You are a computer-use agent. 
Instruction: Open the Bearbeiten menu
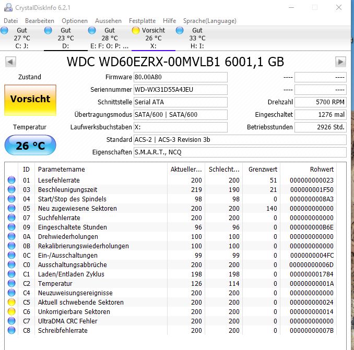coord(40,21)
